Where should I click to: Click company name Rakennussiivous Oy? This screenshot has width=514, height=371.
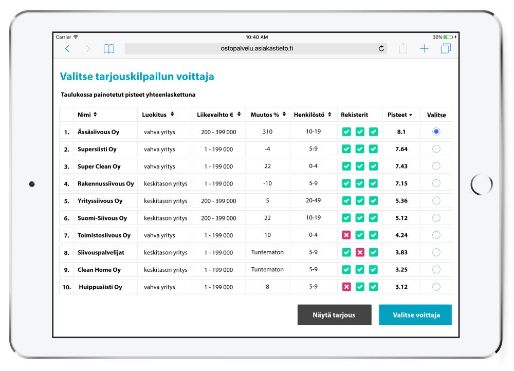[x=106, y=183]
